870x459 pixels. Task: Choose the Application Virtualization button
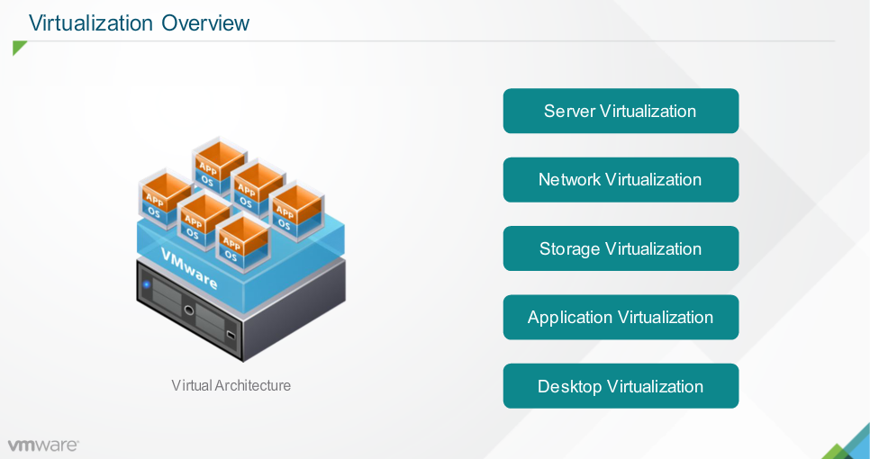(621, 318)
